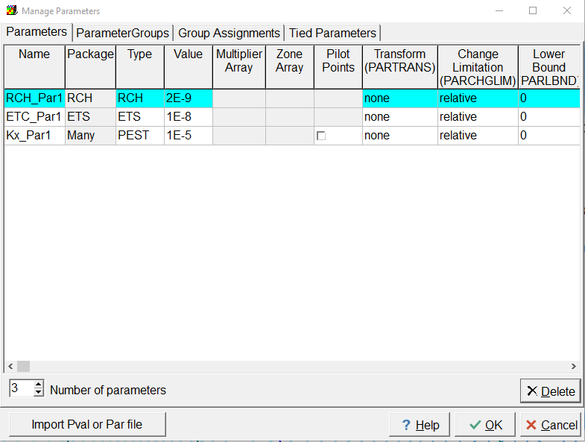This screenshot has width=585, height=442.
Task: Select the Kx_Par1 name cell
Action: (35, 136)
